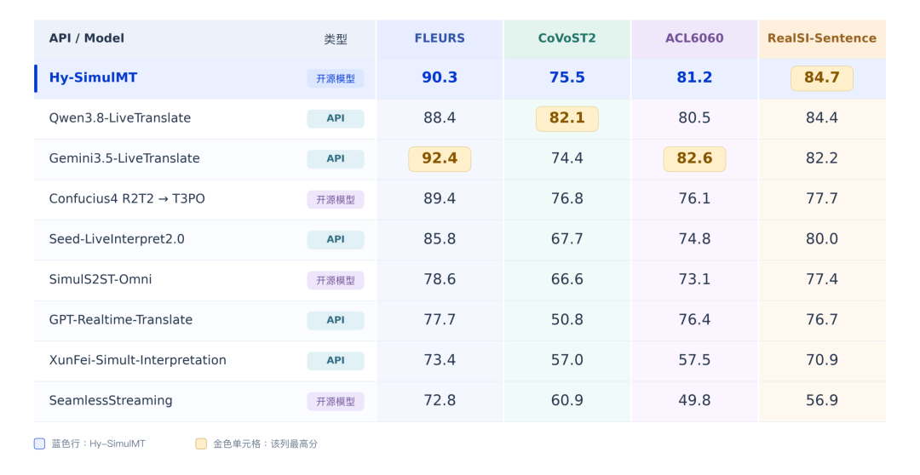
Task: Click the SeamlessStreaming row name
Action: [111, 401]
